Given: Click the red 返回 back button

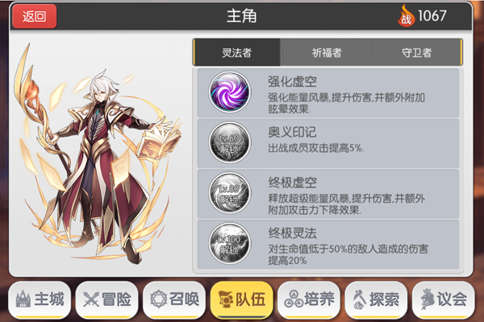Looking at the screenshot, I should click(34, 16).
